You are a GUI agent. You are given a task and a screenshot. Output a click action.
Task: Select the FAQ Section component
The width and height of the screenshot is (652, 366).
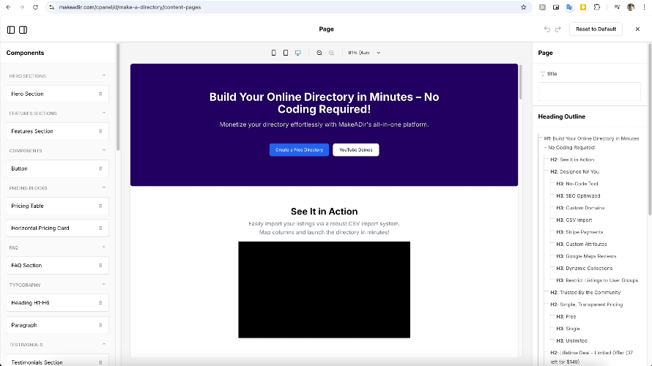point(58,266)
